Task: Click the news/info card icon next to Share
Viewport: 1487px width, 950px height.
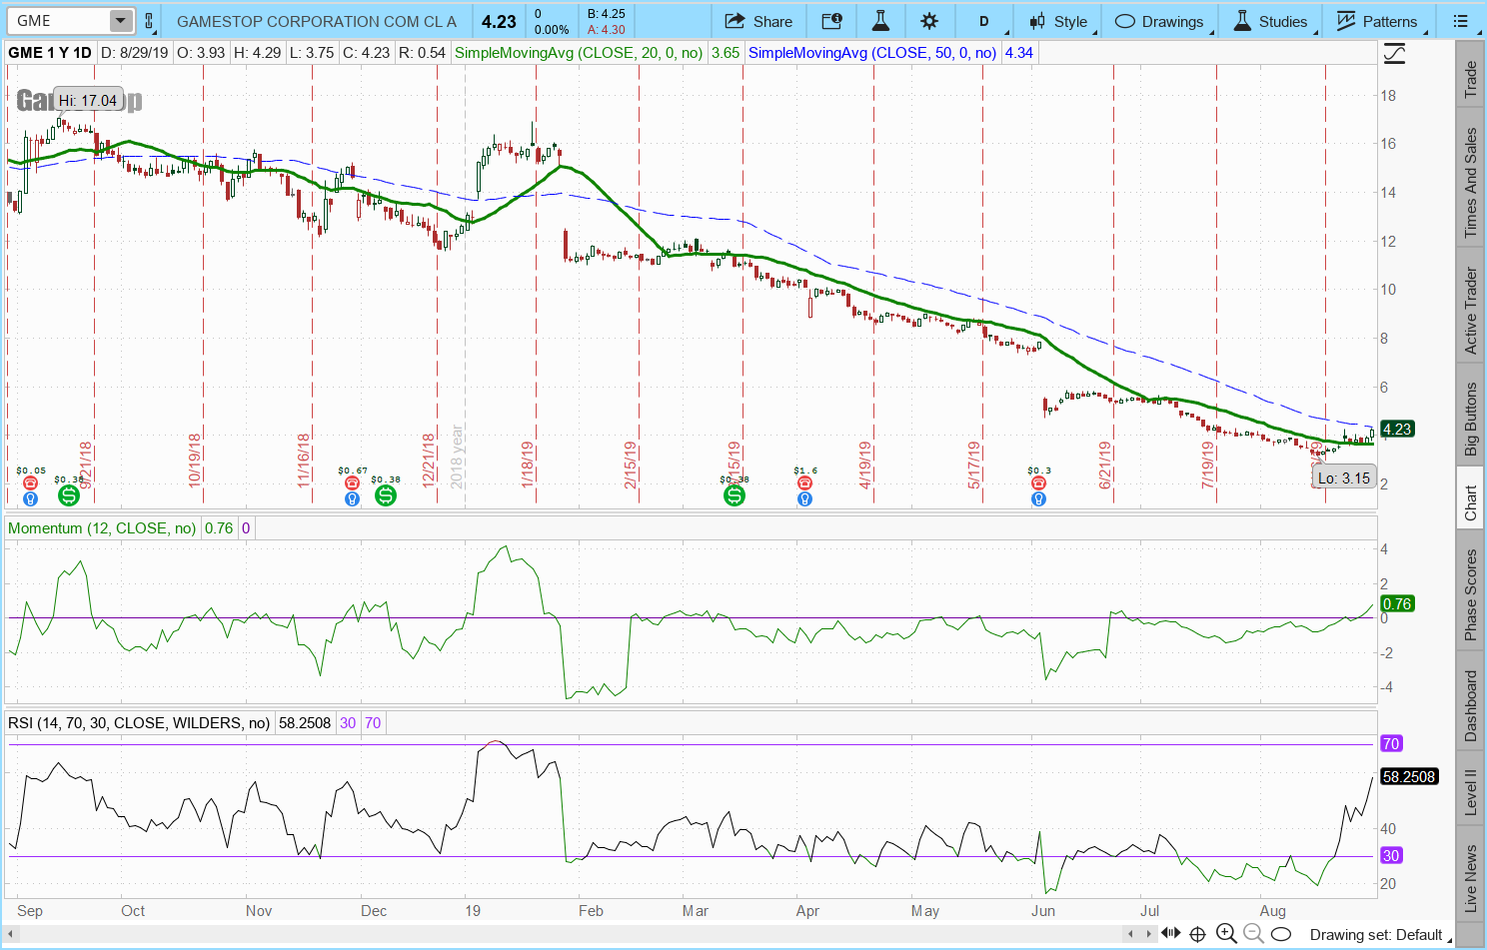Action: click(831, 21)
